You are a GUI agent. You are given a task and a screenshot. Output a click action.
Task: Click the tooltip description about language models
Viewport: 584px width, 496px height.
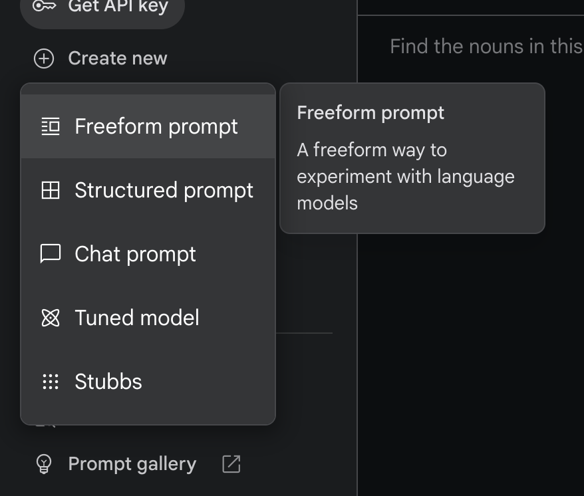405,176
